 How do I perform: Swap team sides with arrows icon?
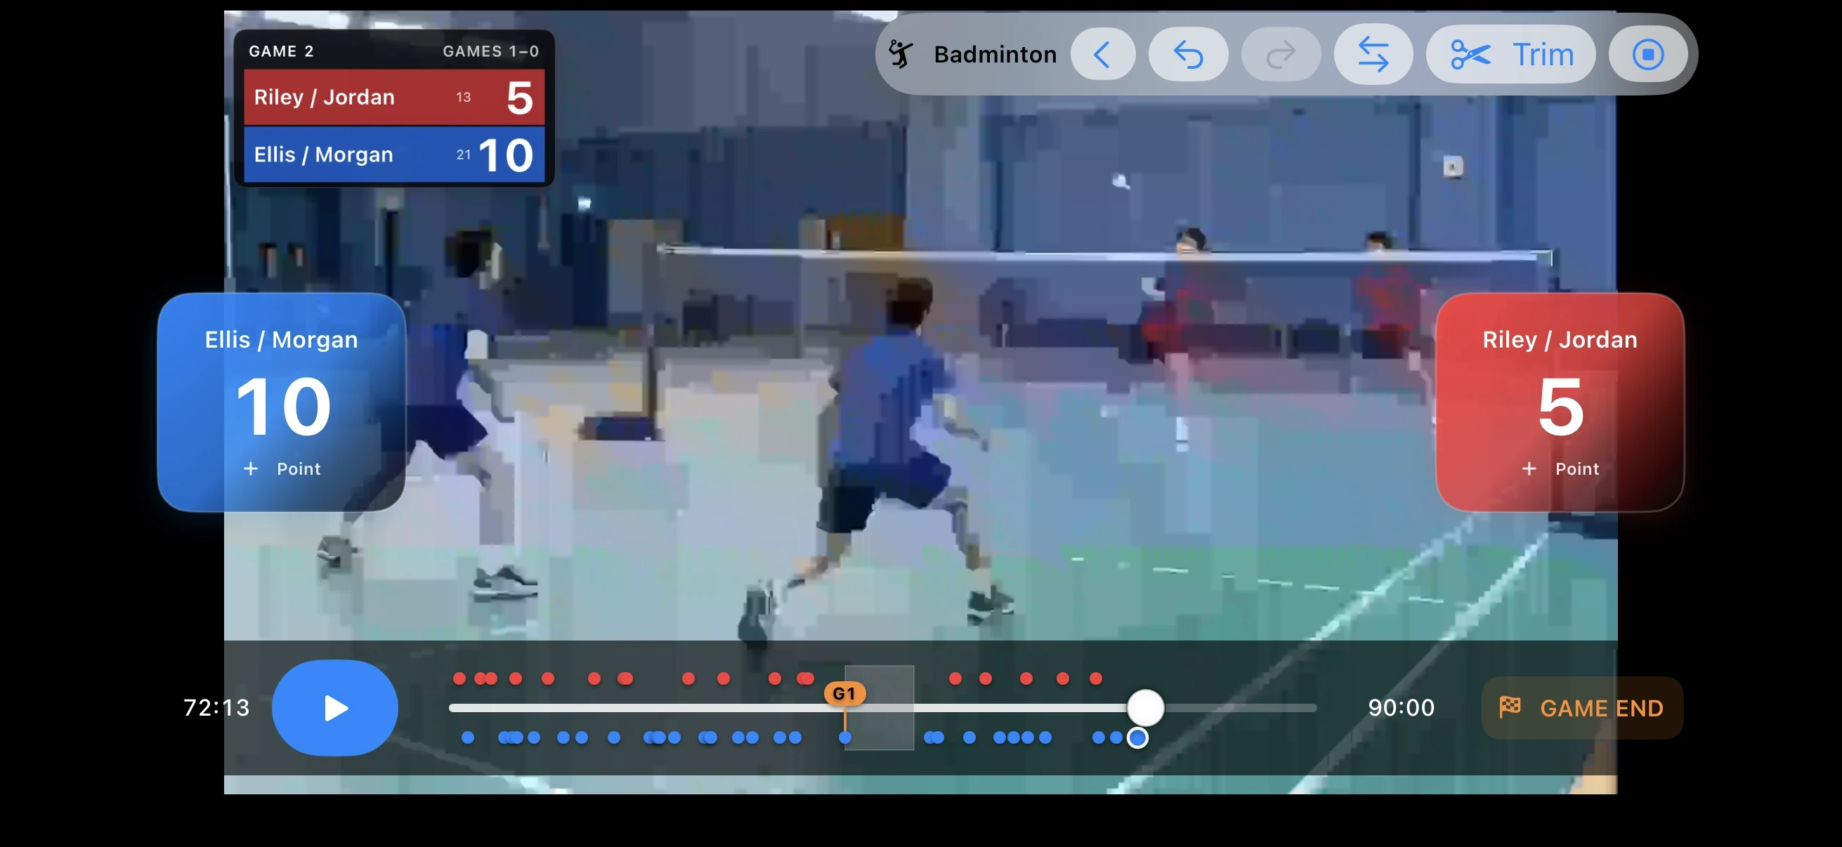[x=1373, y=54]
